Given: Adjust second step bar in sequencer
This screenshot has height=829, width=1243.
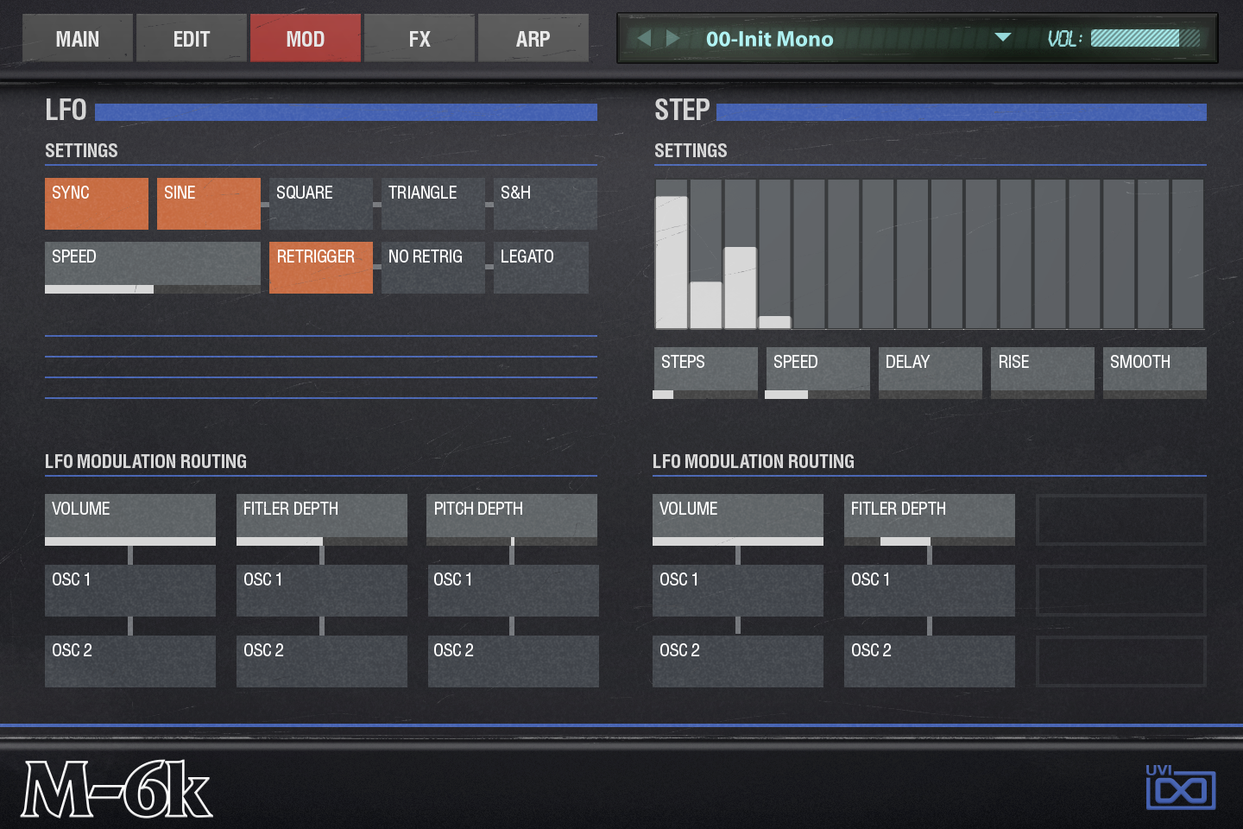Looking at the screenshot, I should coord(706,255).
